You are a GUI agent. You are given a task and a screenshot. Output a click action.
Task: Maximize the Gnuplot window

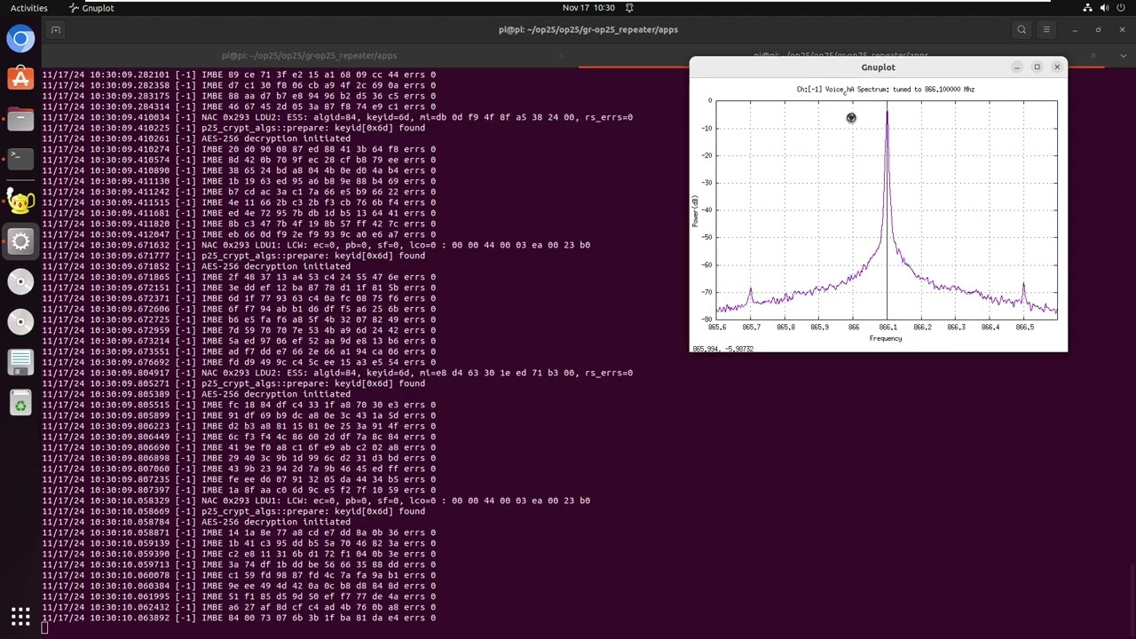coord(1037,67)
